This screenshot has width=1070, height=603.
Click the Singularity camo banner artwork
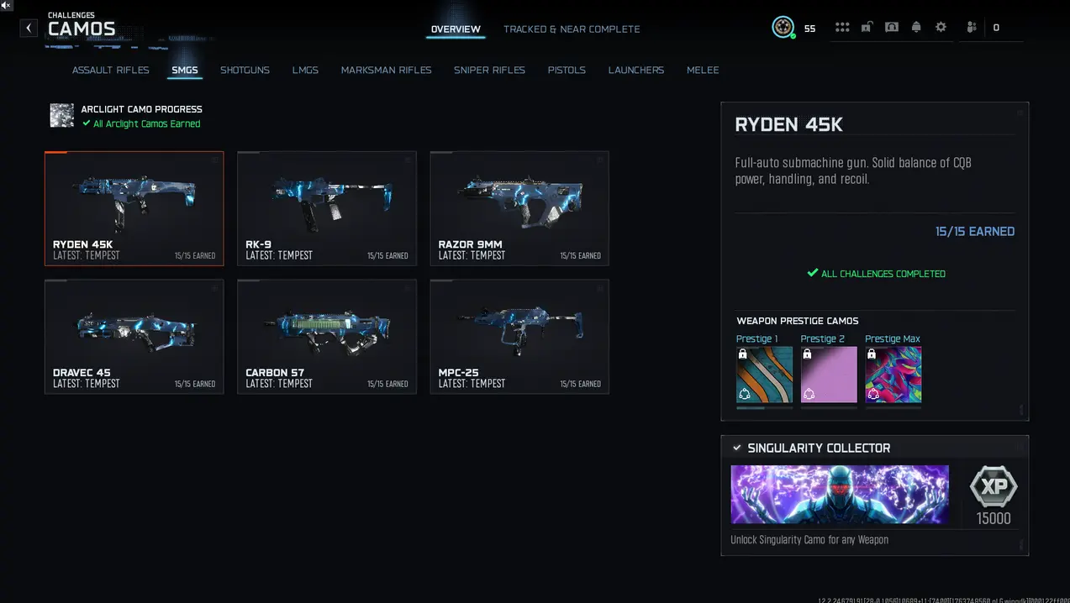tap(839, 494)
